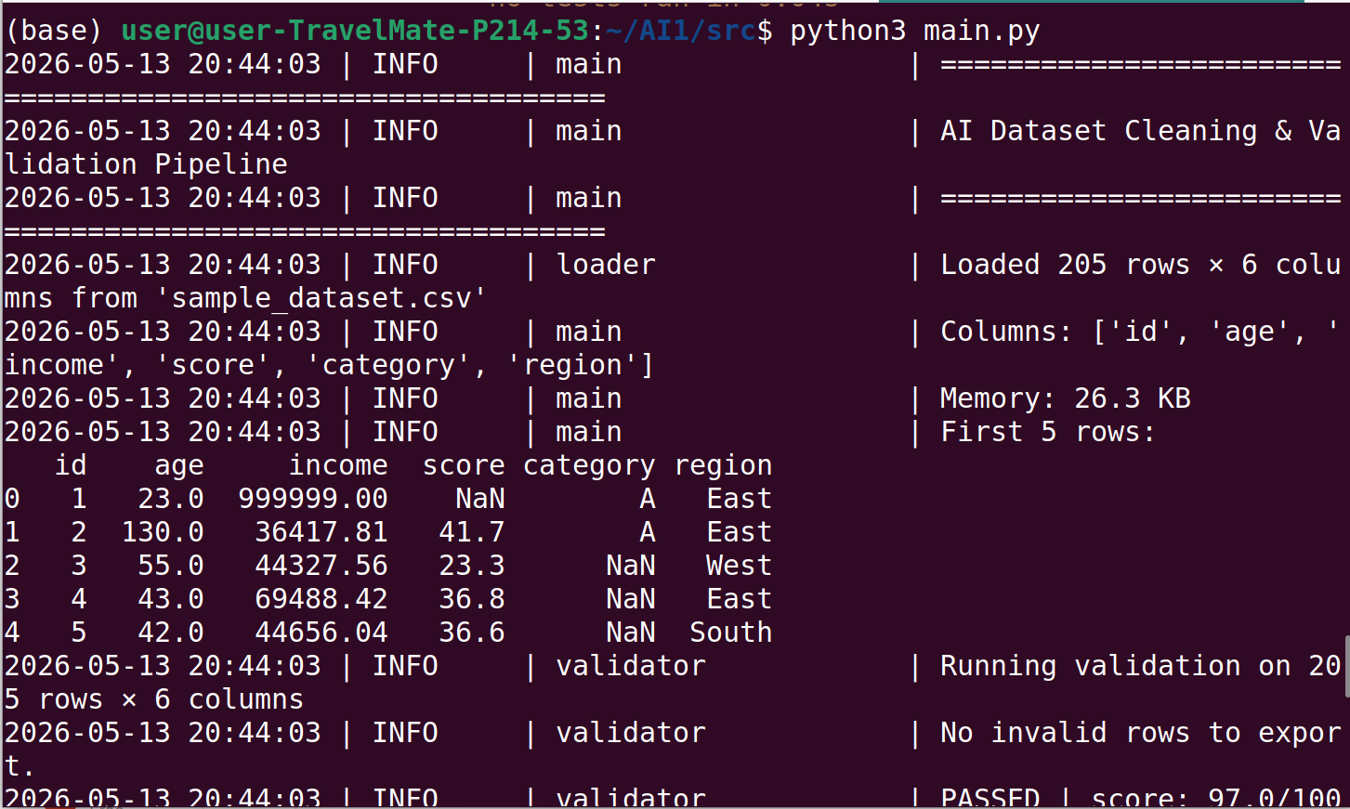Viewport: 1350px width, 809px height.
Task: Click the income value '36417.81'
Action: [x=321, y=532]
